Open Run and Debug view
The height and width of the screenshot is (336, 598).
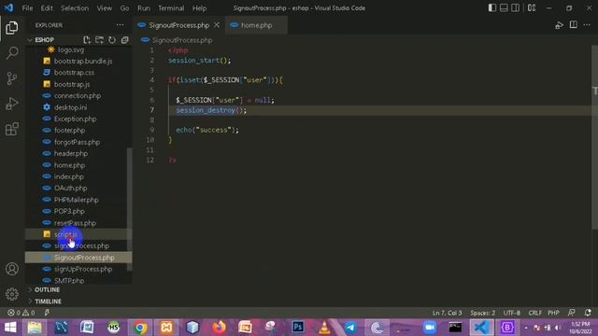tap(12, 104)
